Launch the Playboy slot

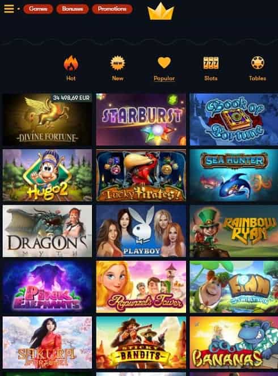pyautogui.click(x=141, y=231)
